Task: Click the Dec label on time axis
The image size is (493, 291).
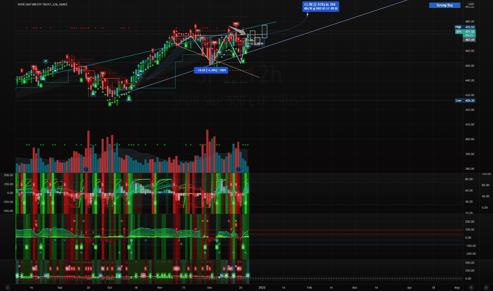Action: coord(209,287)
